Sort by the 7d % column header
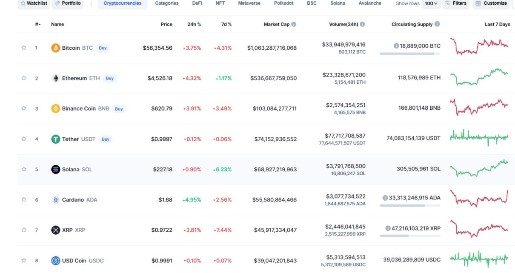The height and width of the screenshot is (273, 515). point(226,24)
